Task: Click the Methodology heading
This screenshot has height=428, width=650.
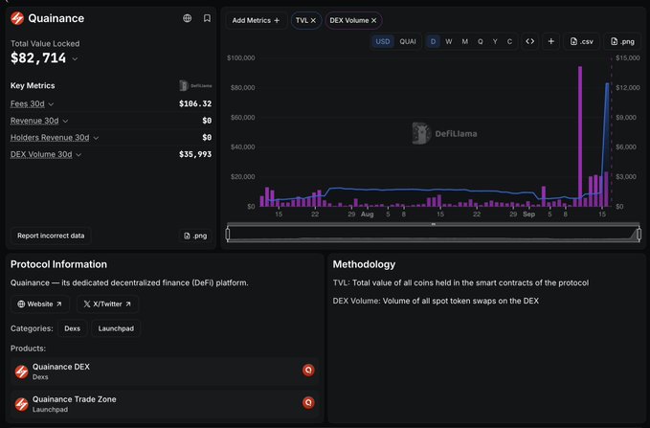Action: 364,264
